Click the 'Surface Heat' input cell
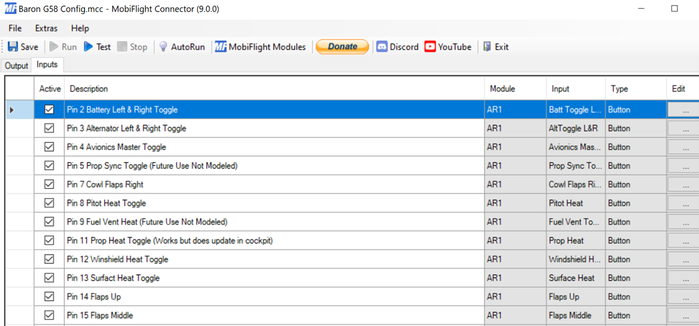The height and width of the screenshot is (326, 699). 576,278
